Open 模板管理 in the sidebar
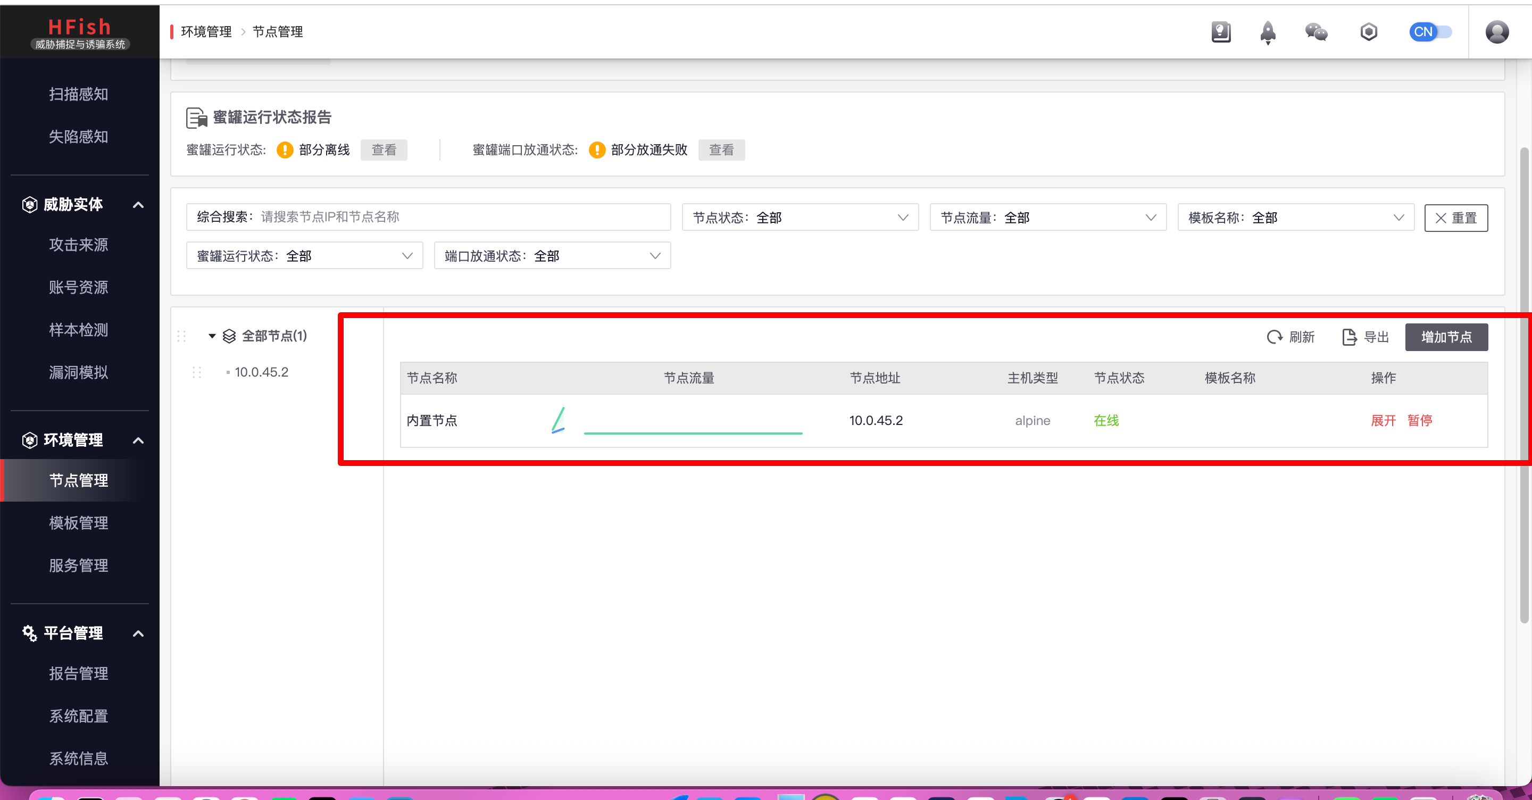1532x800 pixels. click(x=79, y=523)
